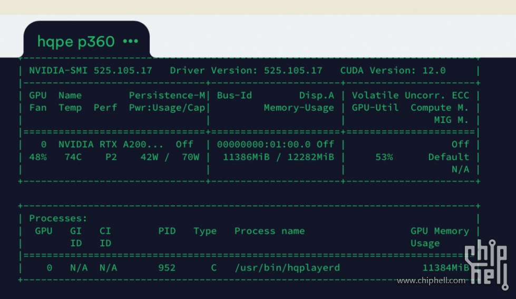Click the Compute M. header text

pyautogui.click(x=440, y=108)
